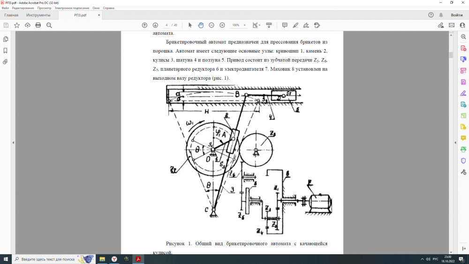Show the Bookmarks panel

point(6,50)
